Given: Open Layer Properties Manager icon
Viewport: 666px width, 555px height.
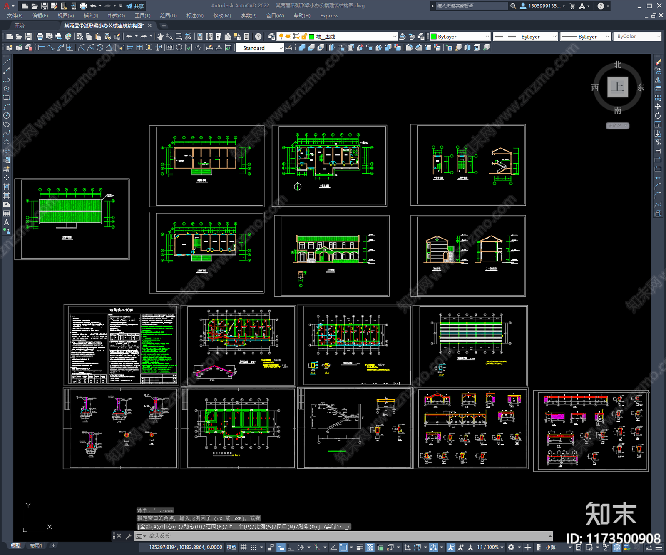Looking at the screenshot, I should [x=271, y=37].
